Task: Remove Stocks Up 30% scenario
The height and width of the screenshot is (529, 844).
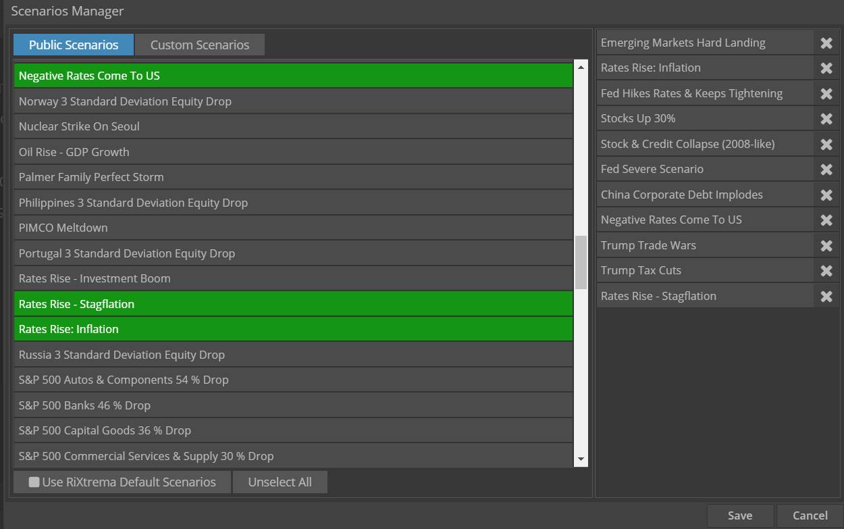Action: tap(826, 119)
